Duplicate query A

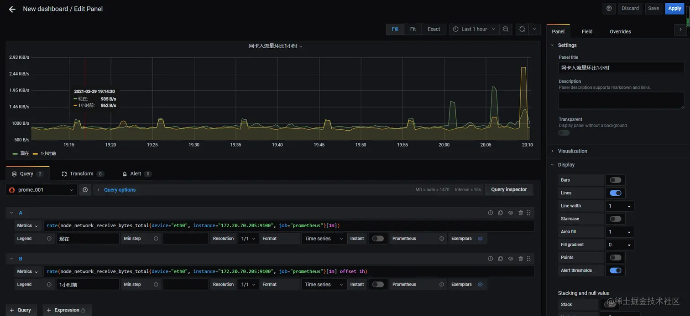click(501, 213)
